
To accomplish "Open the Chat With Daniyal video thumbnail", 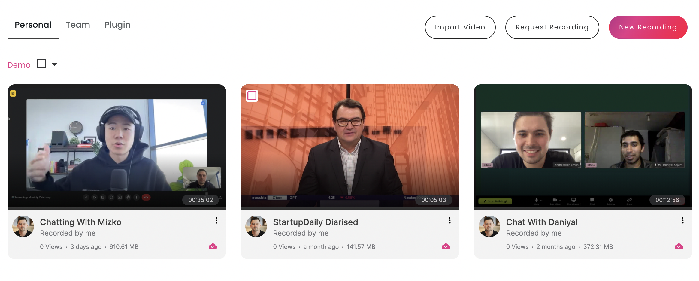I will click(x=582, y=146).
